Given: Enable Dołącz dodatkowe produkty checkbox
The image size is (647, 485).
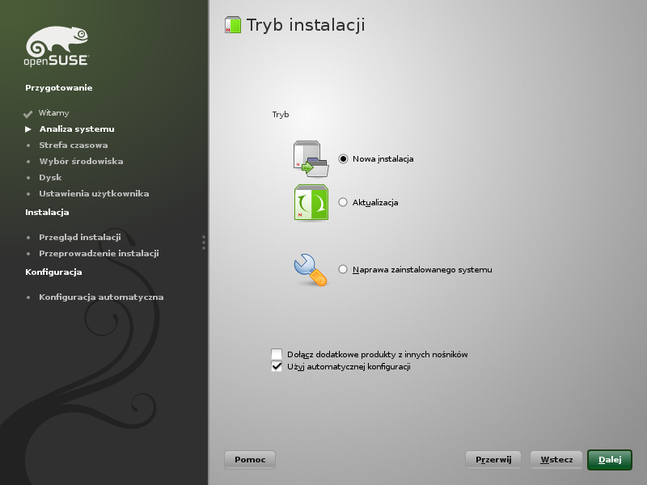Looking at the screenshot, I should 277,354.
